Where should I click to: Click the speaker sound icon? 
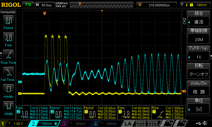click(205, 123)
